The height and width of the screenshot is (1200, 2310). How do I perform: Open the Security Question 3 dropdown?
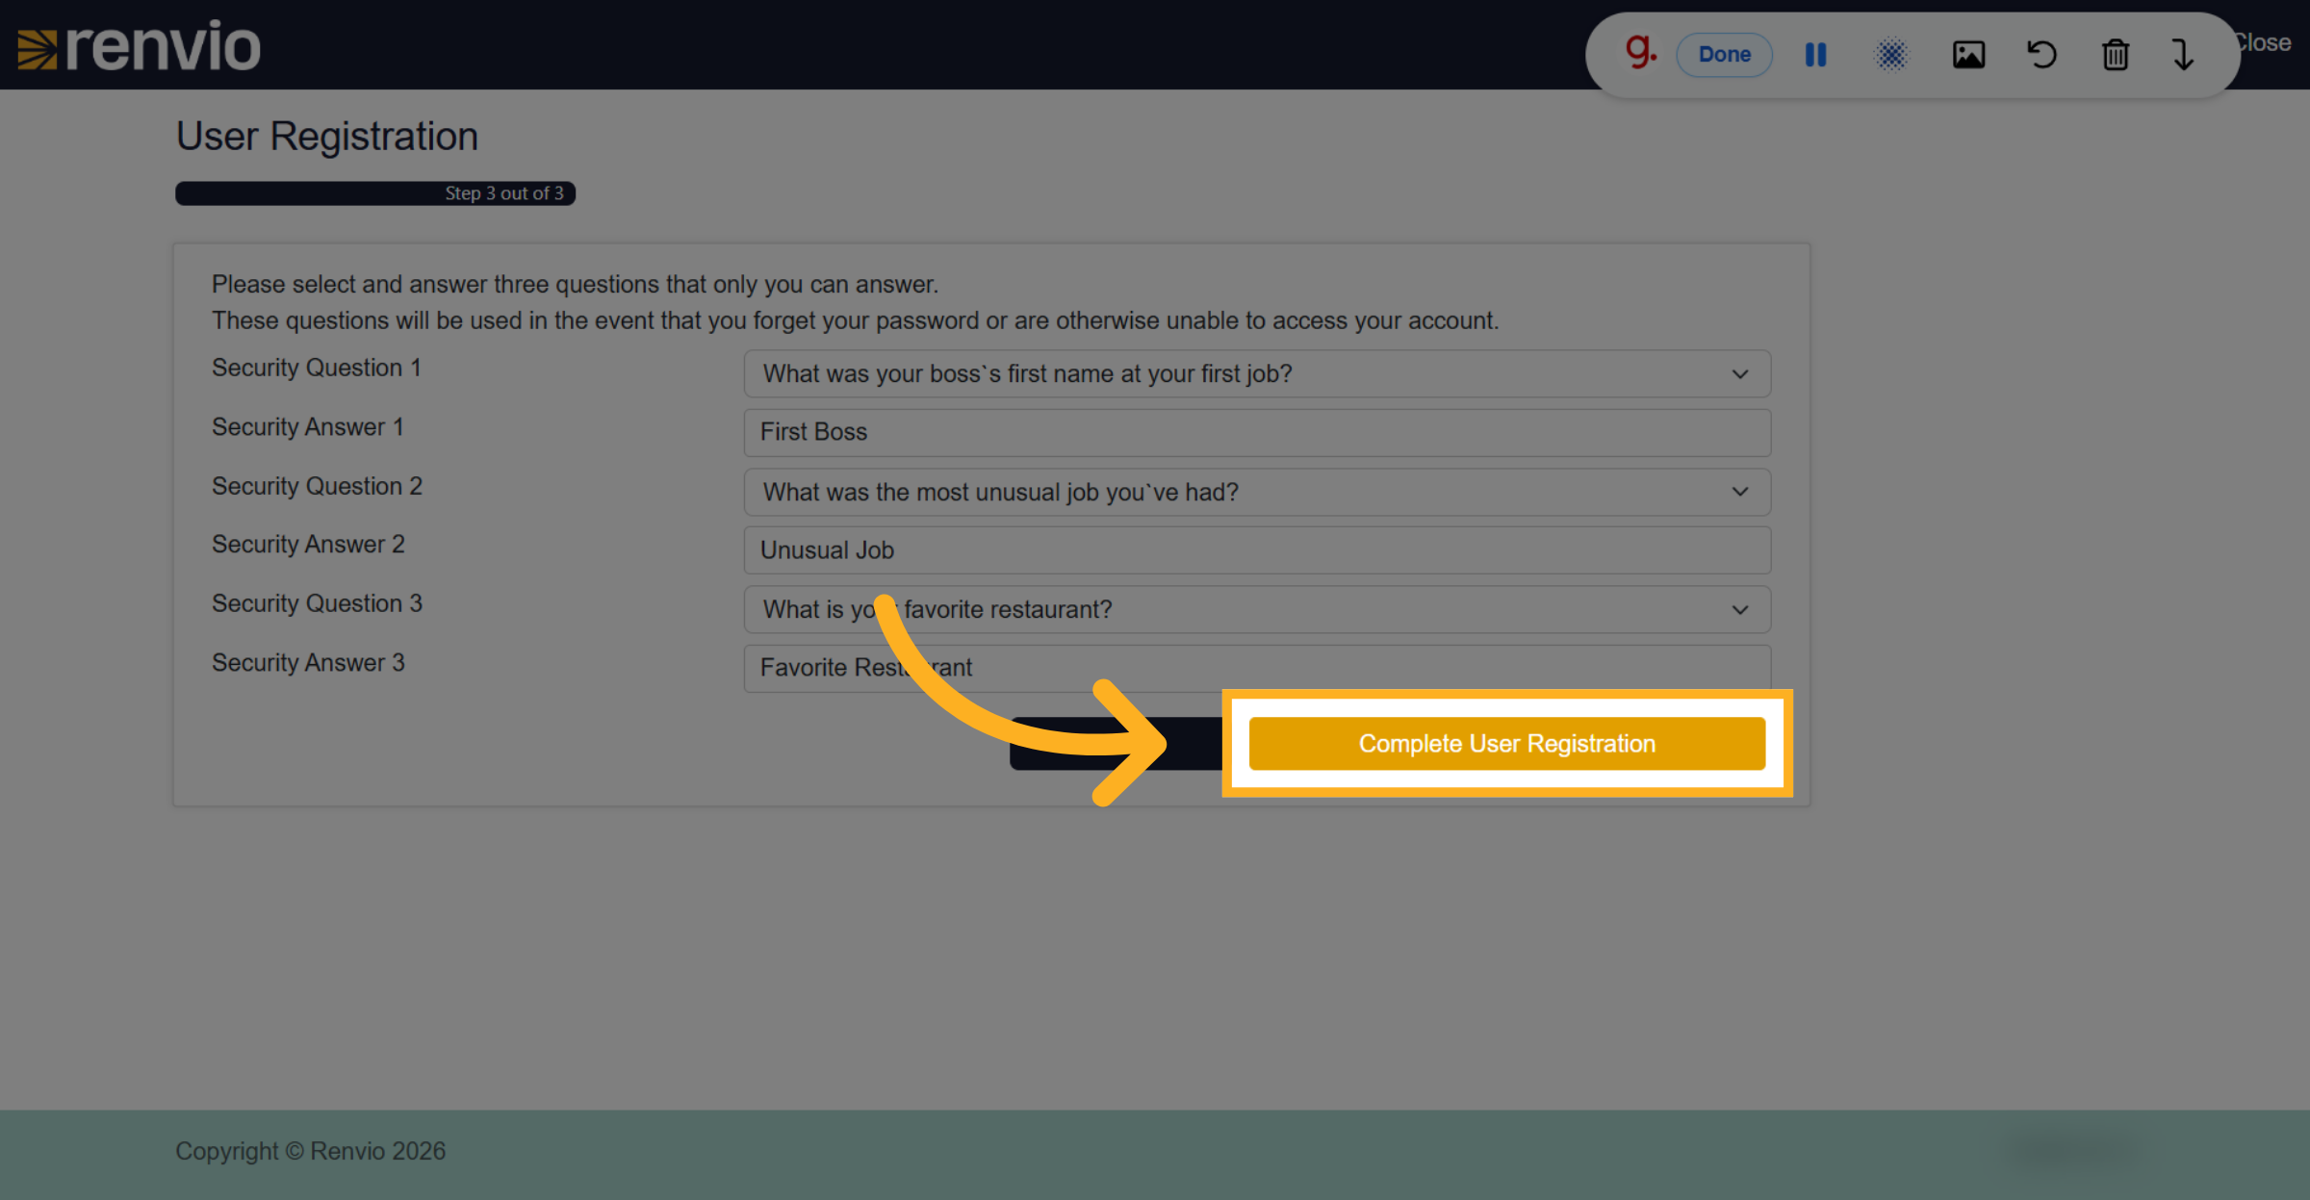(x=1257, y=610)
